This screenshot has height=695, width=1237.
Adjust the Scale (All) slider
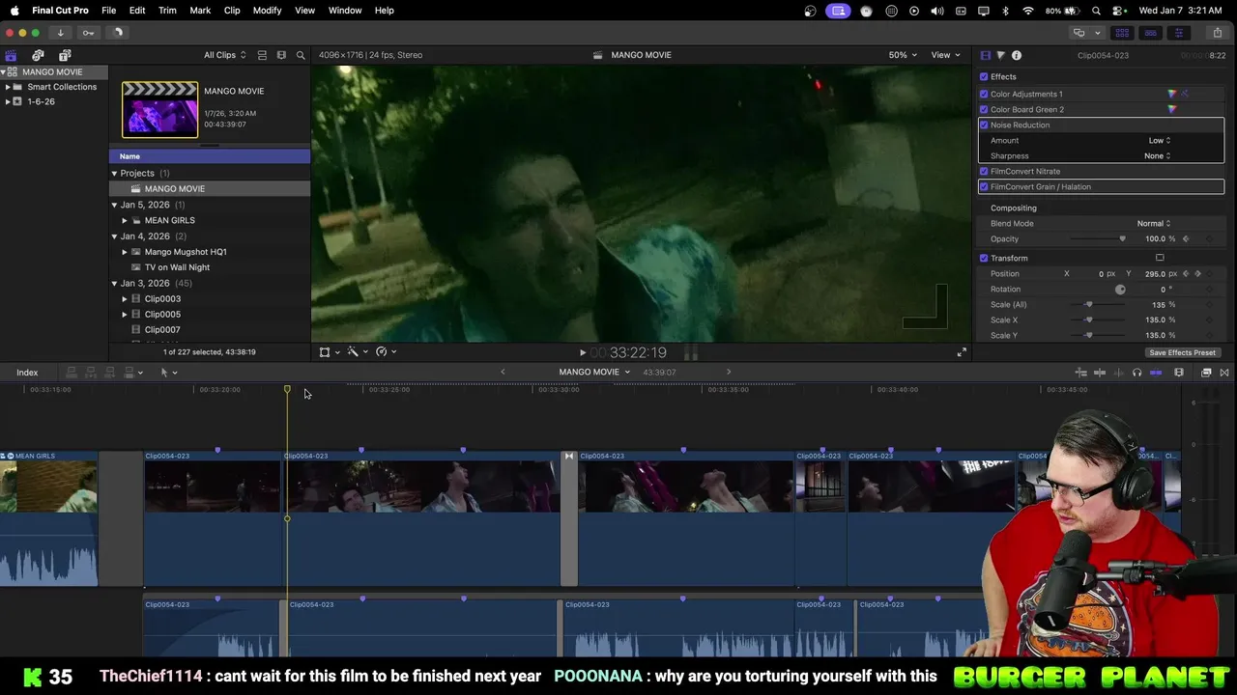1088,305
